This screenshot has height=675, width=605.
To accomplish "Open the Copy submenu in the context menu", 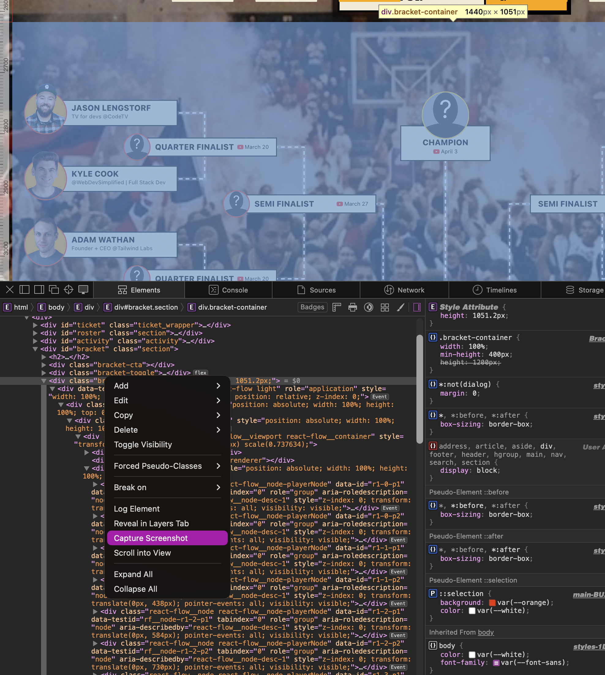I will click(123, 415).
